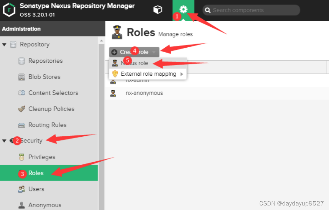
Task: Click the Repository database icon
Action: (13, 45)
